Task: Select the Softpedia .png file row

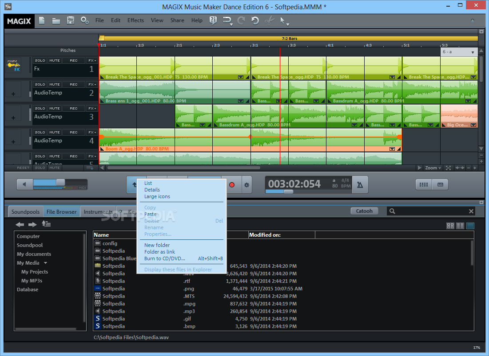Action: pyautogui.click(x=283, y=289)
